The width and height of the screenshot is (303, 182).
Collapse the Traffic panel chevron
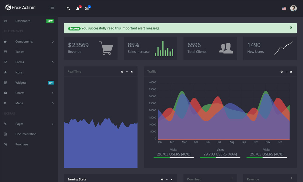click(x=286, y=72)
